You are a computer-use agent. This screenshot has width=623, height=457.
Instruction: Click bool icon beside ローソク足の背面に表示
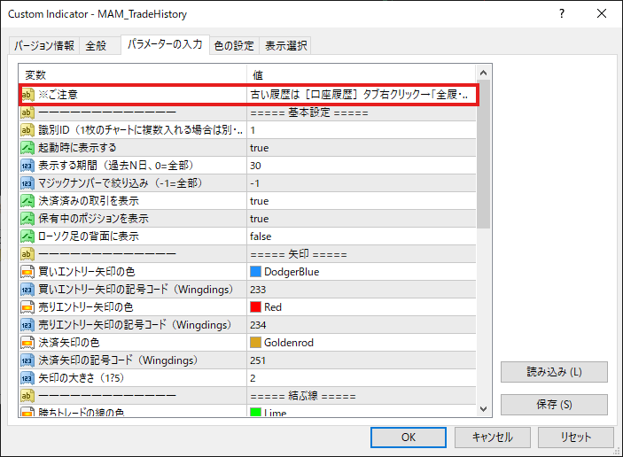coord(27,236)
